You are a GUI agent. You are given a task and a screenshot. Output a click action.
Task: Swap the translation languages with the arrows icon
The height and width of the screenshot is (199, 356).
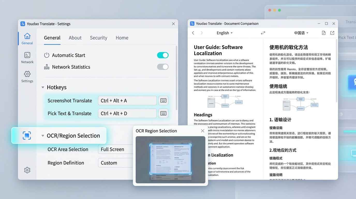(263, 33)
